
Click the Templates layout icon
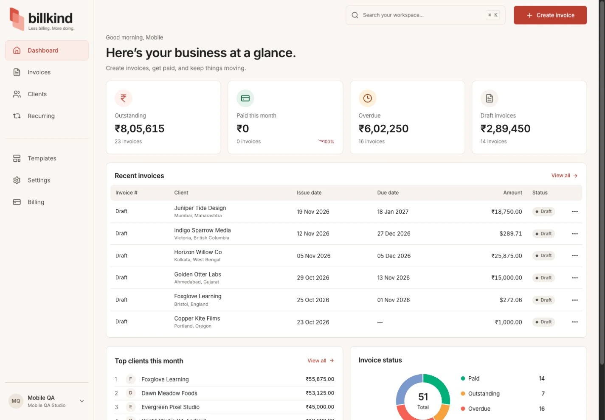tap(17, 158)
